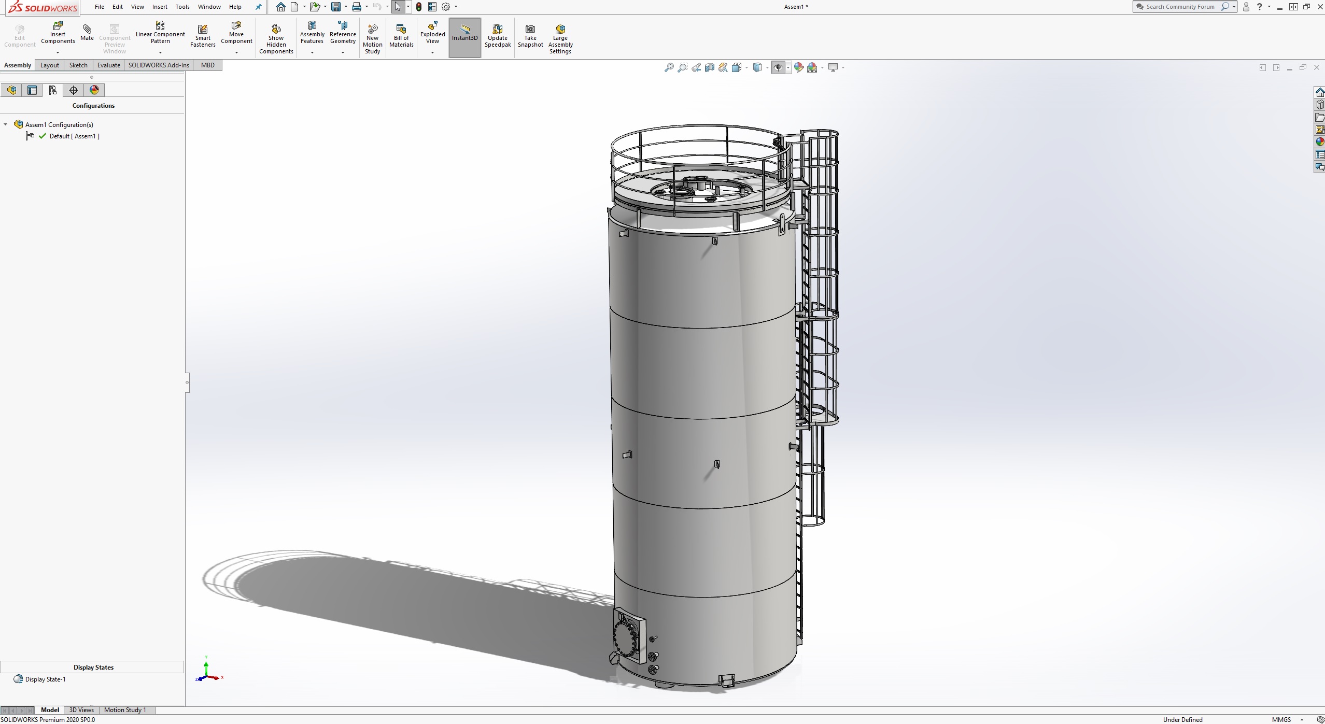Expand Insert Components dropdown arrow

[58, 52]
